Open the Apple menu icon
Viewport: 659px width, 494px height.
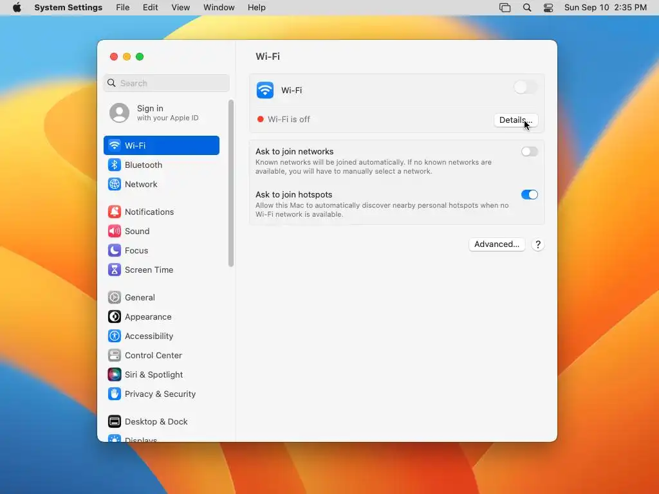17,7
